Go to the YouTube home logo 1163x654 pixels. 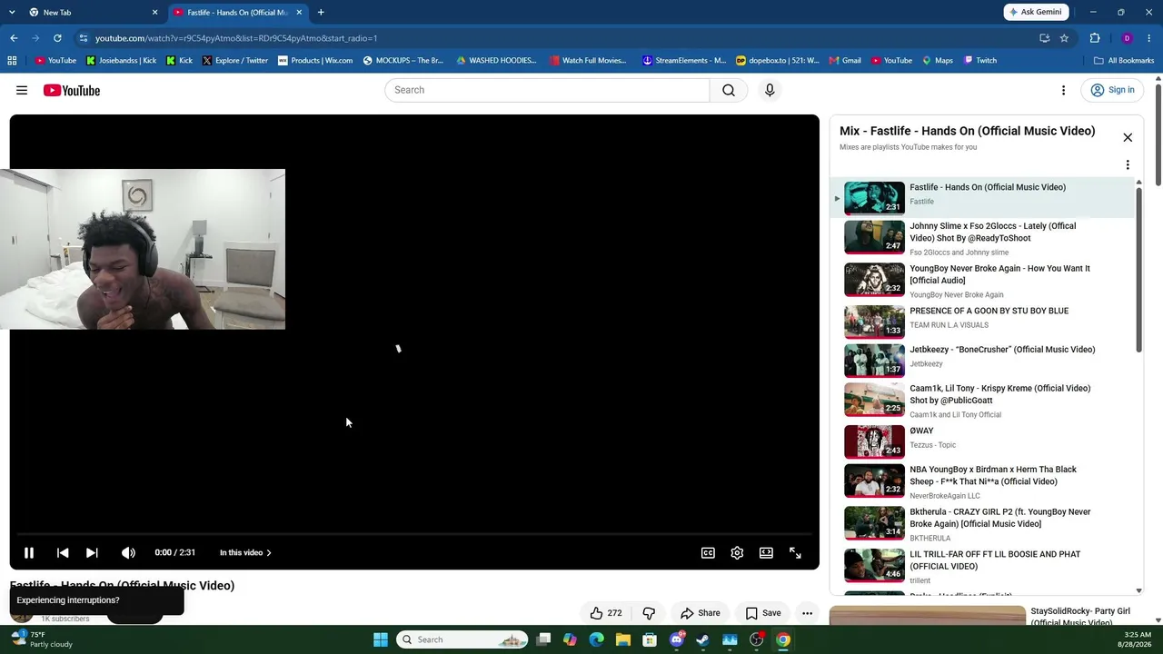click(x=71, y=90)
